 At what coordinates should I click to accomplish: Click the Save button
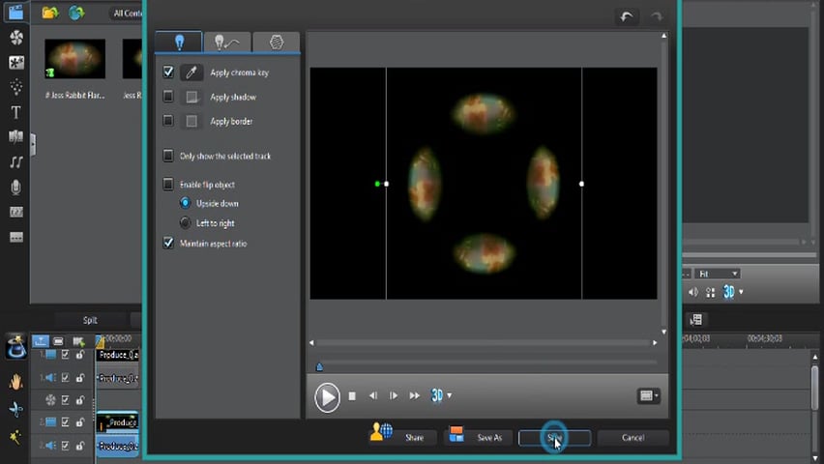point(554,437)
